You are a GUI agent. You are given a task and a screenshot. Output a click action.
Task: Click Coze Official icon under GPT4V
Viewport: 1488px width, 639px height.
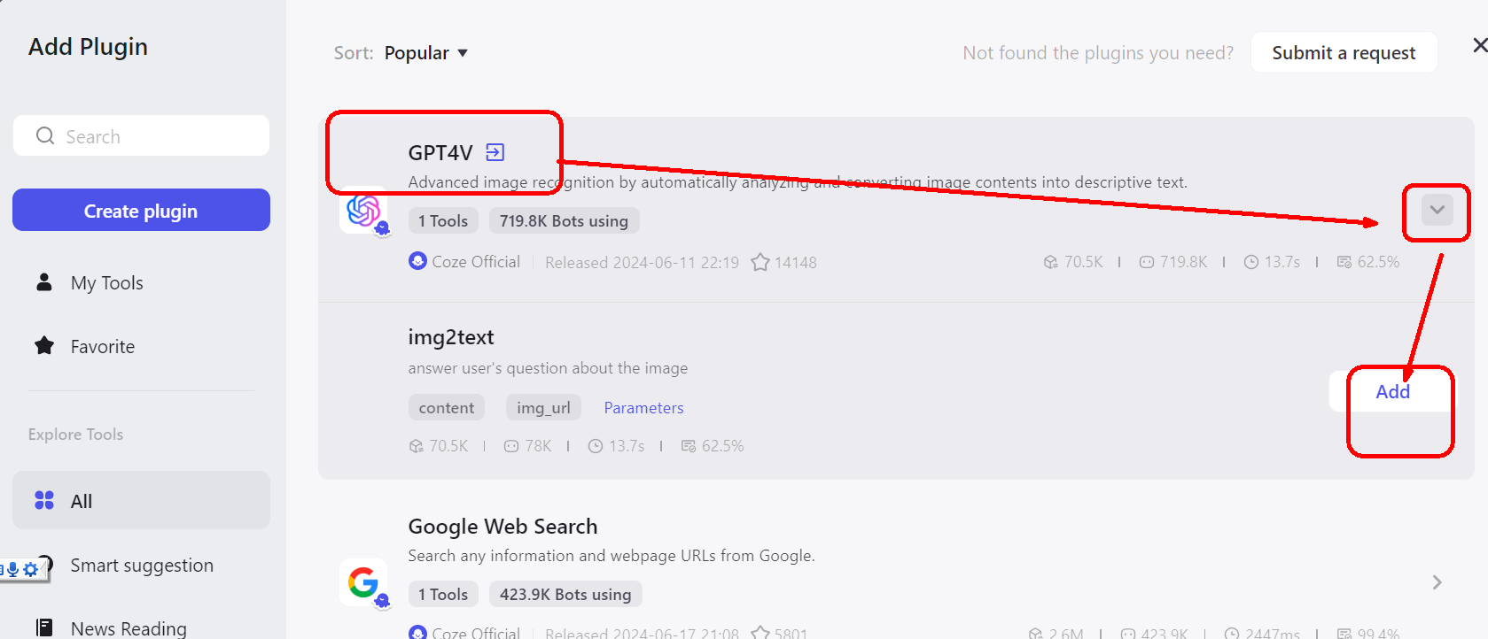coord(417,261)
